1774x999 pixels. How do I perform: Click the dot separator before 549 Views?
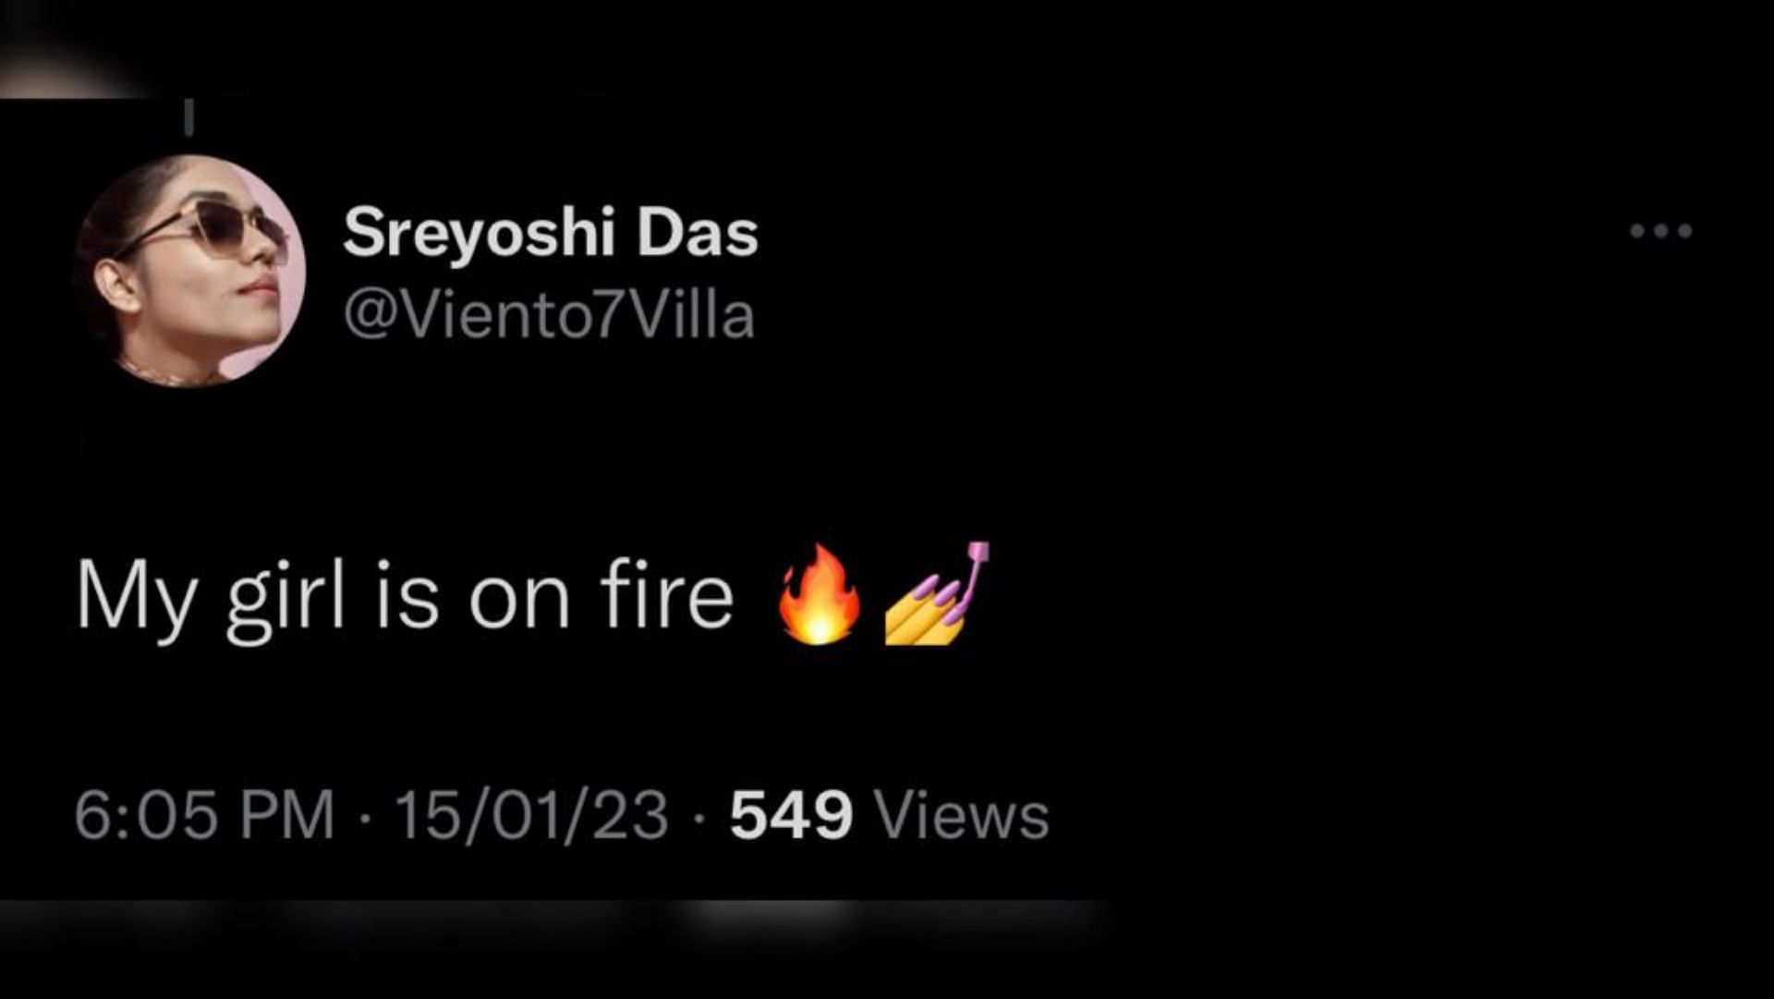[x=699, y=817]
